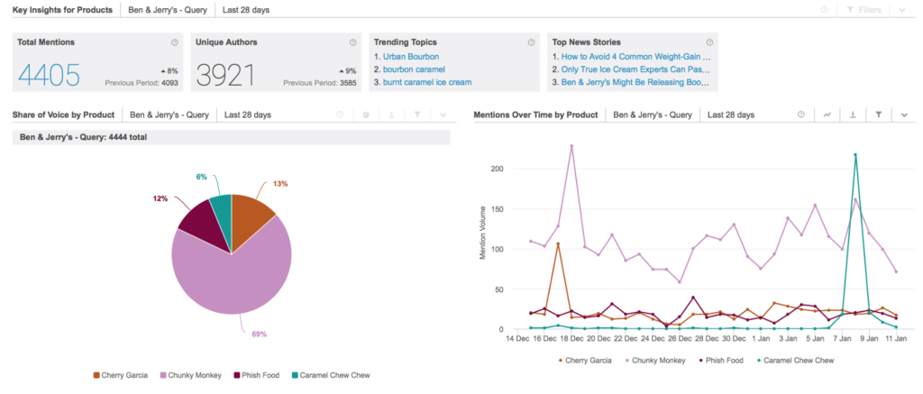Toggle Cherry Garcia series in line chart legend
The width and height of the screenshot is (923, 394).
tap(585, 360)
